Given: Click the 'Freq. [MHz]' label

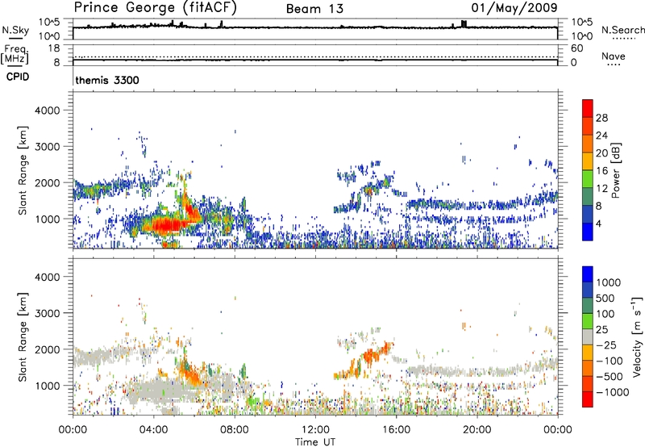Looking at the screenshot, I should (x=15, y=54).
